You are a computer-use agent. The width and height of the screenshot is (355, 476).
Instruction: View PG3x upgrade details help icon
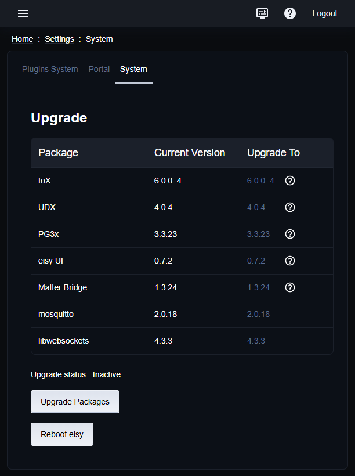pyautogui.click(x=291, y=234)
